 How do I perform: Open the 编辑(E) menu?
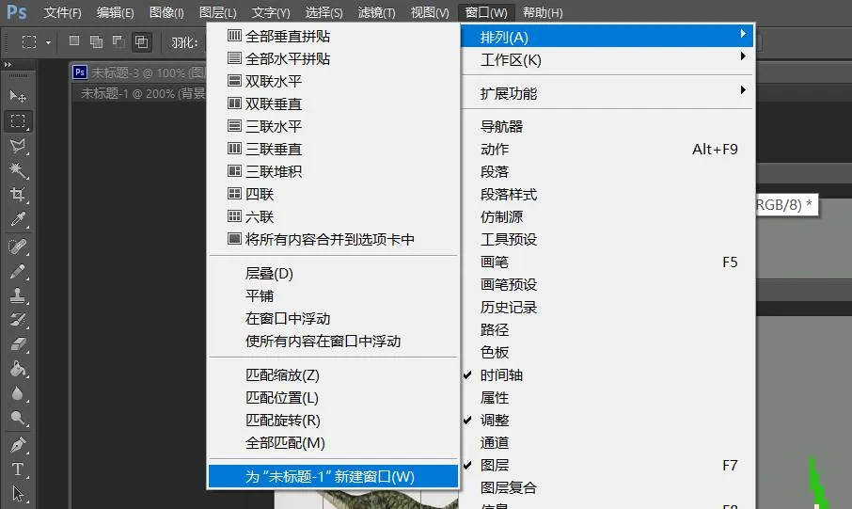[115, 12]
